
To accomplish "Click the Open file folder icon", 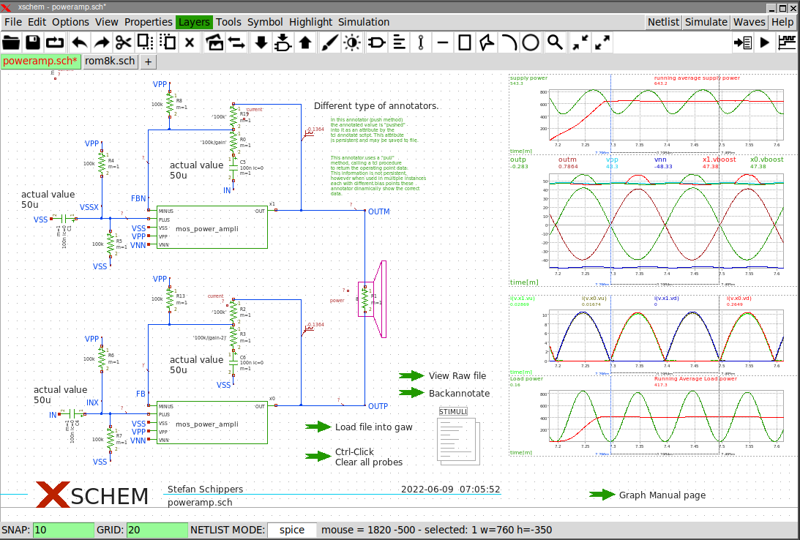I will [x=12, y=42].
